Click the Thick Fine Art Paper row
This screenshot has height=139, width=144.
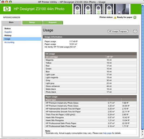(x=91, y=115)
